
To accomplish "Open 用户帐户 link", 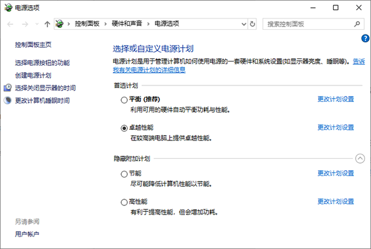I will pos(27,234).
